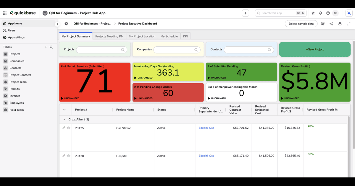Open Est manpower ending this Month widget
Image resolution: width=355 pixels, height=186 pixels.
(x=241, y=92)
